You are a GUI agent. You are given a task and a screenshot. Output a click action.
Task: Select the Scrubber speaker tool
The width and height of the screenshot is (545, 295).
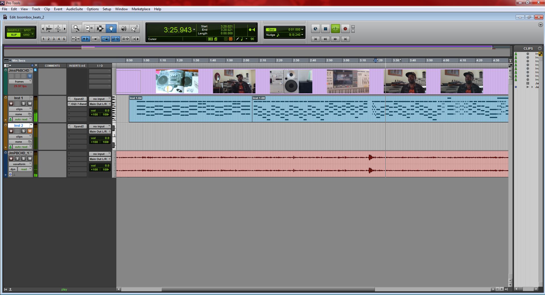tap(124, 28)
